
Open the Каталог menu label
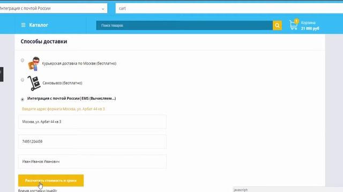[39, 25]
